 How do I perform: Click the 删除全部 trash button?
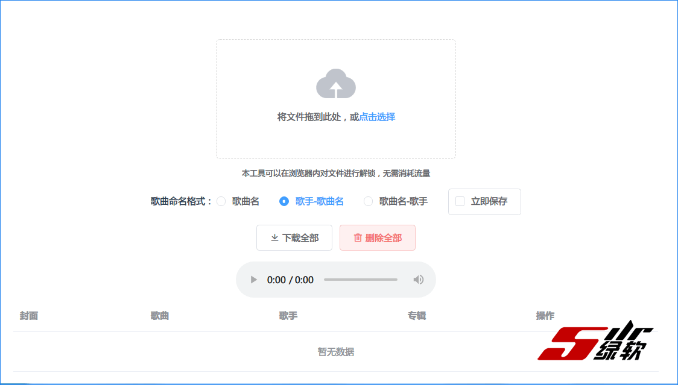(377, 238)
